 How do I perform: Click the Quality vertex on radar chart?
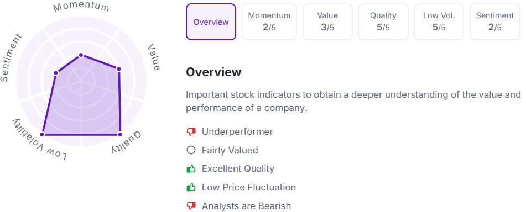pyautogui.click(x=120, y=134)
